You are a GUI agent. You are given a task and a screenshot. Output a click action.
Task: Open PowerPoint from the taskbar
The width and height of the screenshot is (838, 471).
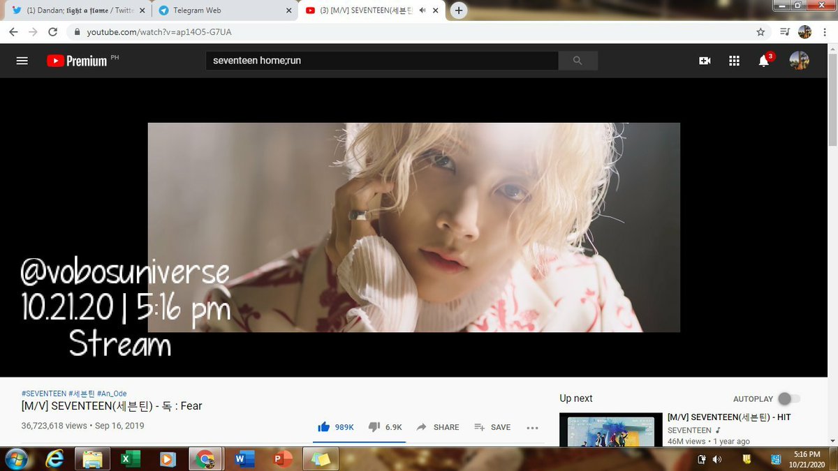point(282,459)
